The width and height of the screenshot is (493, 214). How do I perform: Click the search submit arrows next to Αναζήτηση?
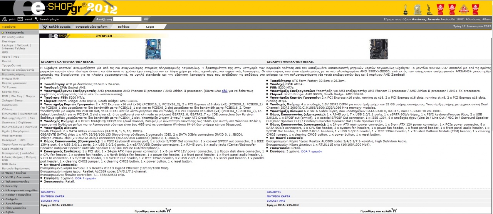[x=146, y=18]
